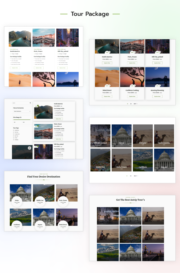The width and height of the screenshot is (180, 273).
Task: Click Explore Now on the boxed South America card
Action: tap(107, 63)
